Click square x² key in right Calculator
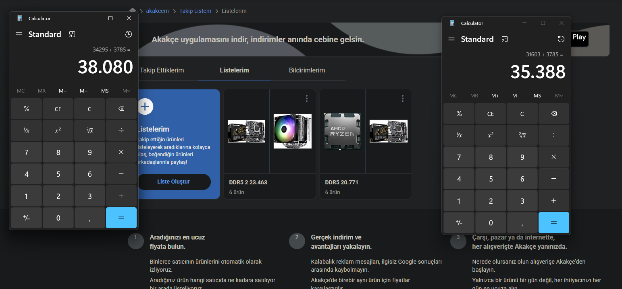622x289 pixels. [491, 135]
